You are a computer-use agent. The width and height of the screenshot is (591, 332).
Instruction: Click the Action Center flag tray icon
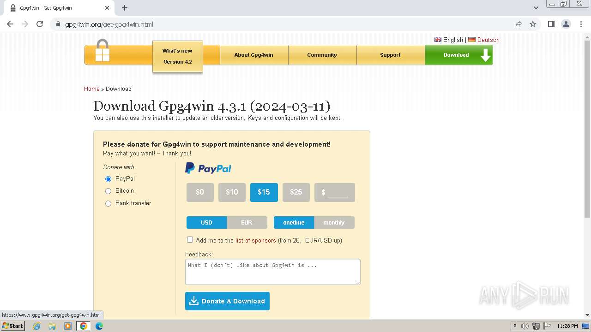point(547,326)
